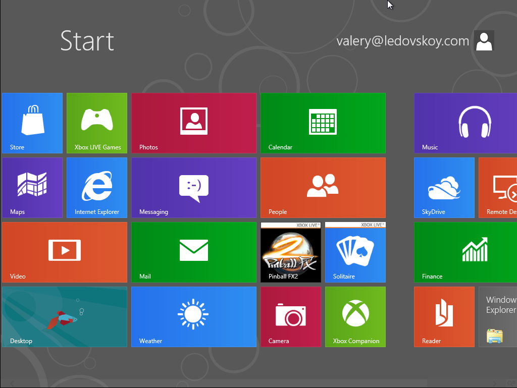Open the Store tile
This screenshot has height=388, width=517.
click(32, 123)
